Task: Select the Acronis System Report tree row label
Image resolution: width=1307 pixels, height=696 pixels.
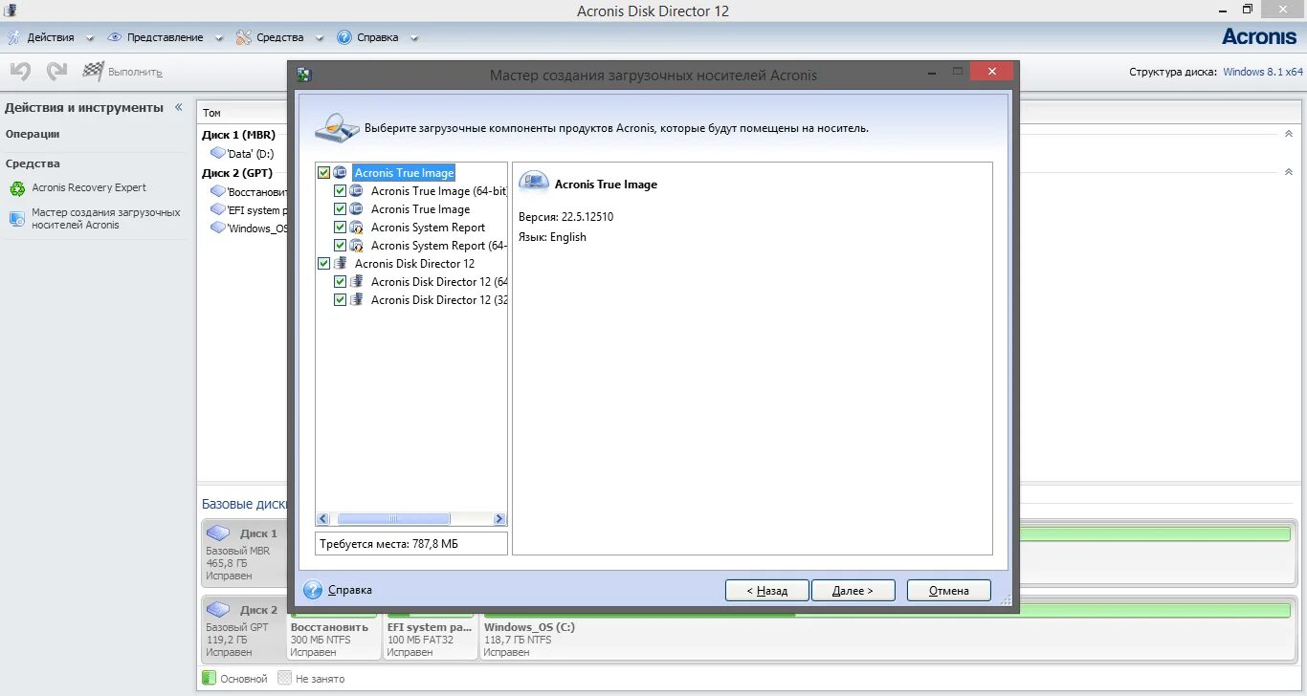Action: tap(428, 228)
